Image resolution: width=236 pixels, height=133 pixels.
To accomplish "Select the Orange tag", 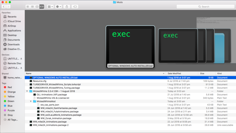I will tap(11, 92).
